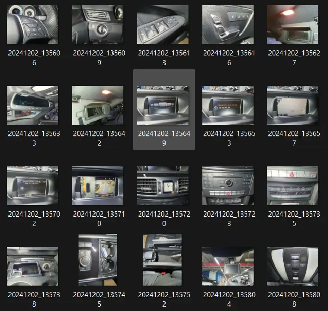Select rear monitor photo 20241202_135804

pyautogui.click(x=228, y=266)
